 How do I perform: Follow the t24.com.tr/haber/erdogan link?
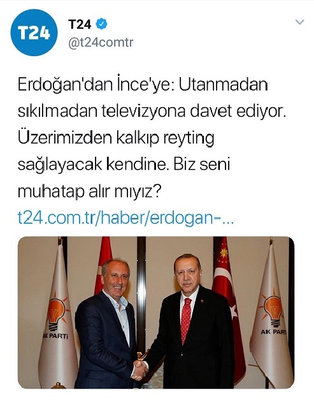[125, 218]
